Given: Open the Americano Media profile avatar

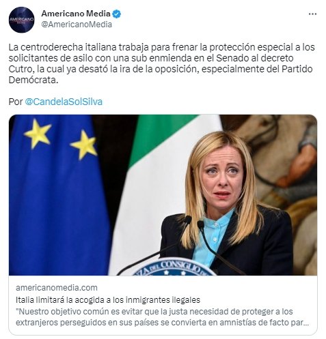Looking at the screenshot, I should pyautogui.click(x=22, y=20).
